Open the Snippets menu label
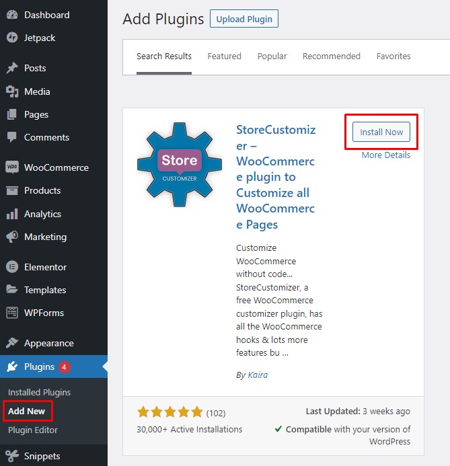450x466 pixels. [x=42, y=457]
